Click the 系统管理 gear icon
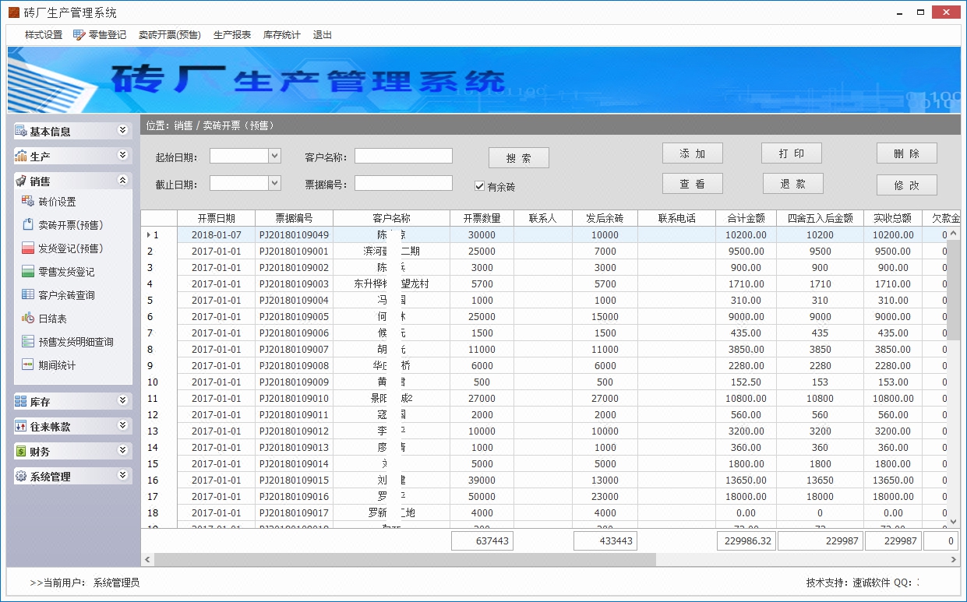The width and height of the screenshot is (967, 602). coord(21,476)
